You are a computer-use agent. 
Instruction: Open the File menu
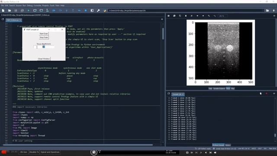(2, 6)
